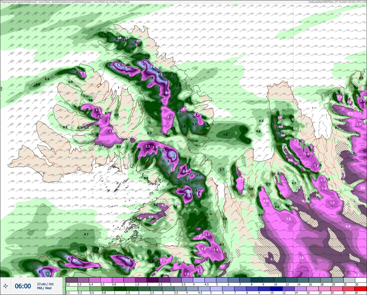Click the map title starting 'Rigning/skúrir'

tap(65, 2)
